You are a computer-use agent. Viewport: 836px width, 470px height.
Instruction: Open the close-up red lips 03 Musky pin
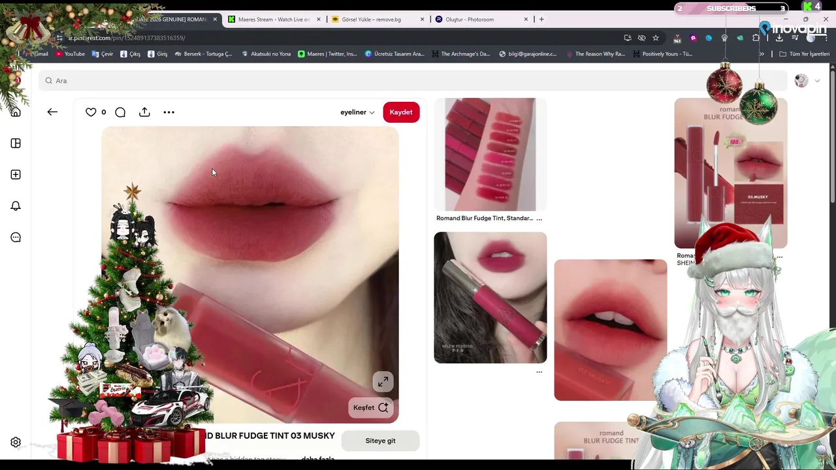611,330
